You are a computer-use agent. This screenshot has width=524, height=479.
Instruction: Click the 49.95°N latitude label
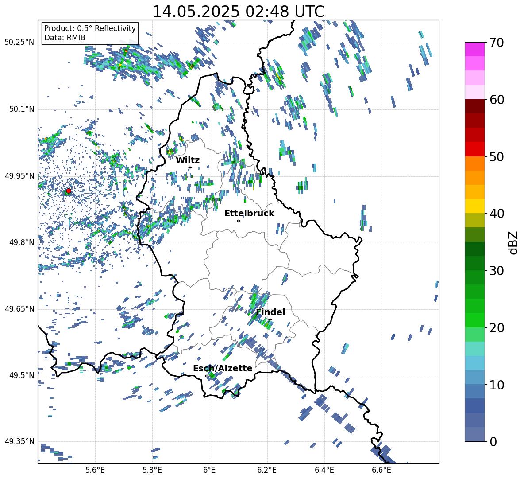pos(19,175)
